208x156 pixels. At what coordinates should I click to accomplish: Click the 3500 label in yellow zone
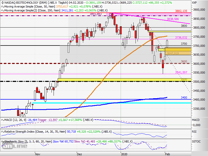pos(184,80)
